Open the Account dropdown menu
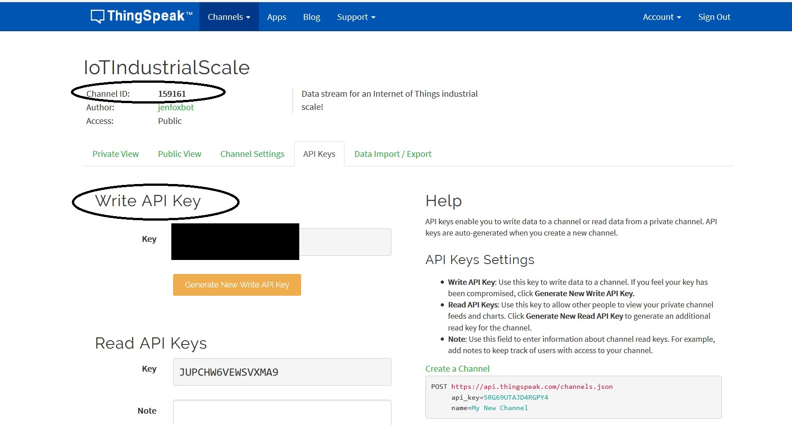The height and width of the screenshot is (425, 792). [662, 17]
